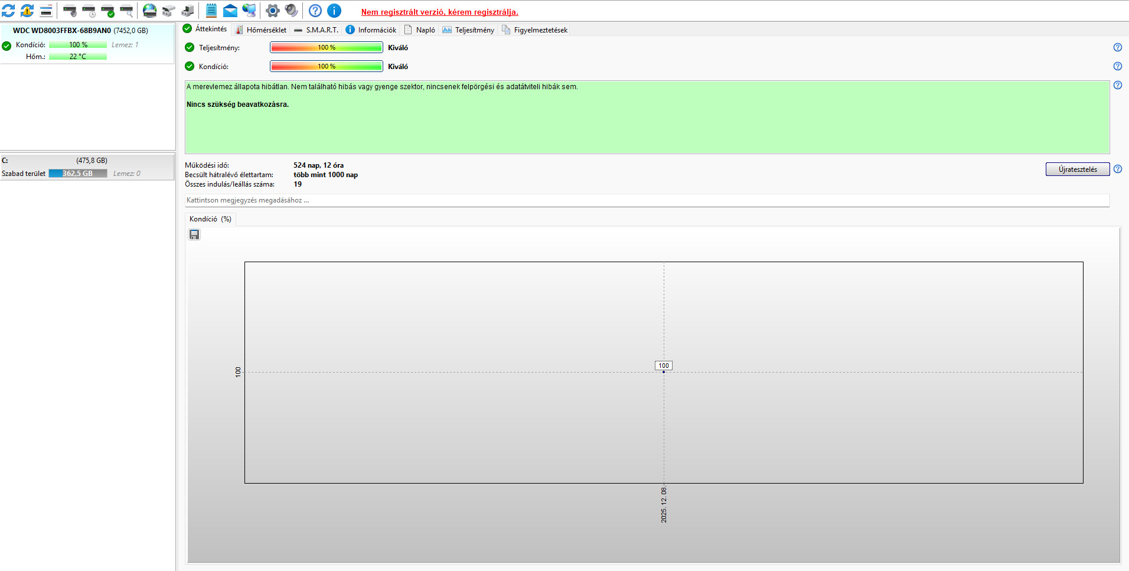Image resolution: width=1129 pixels, height=571 pixels.
Task: Click the 362,5 GB free space bar
Action: pyautogui.click(x=78, y=174)
